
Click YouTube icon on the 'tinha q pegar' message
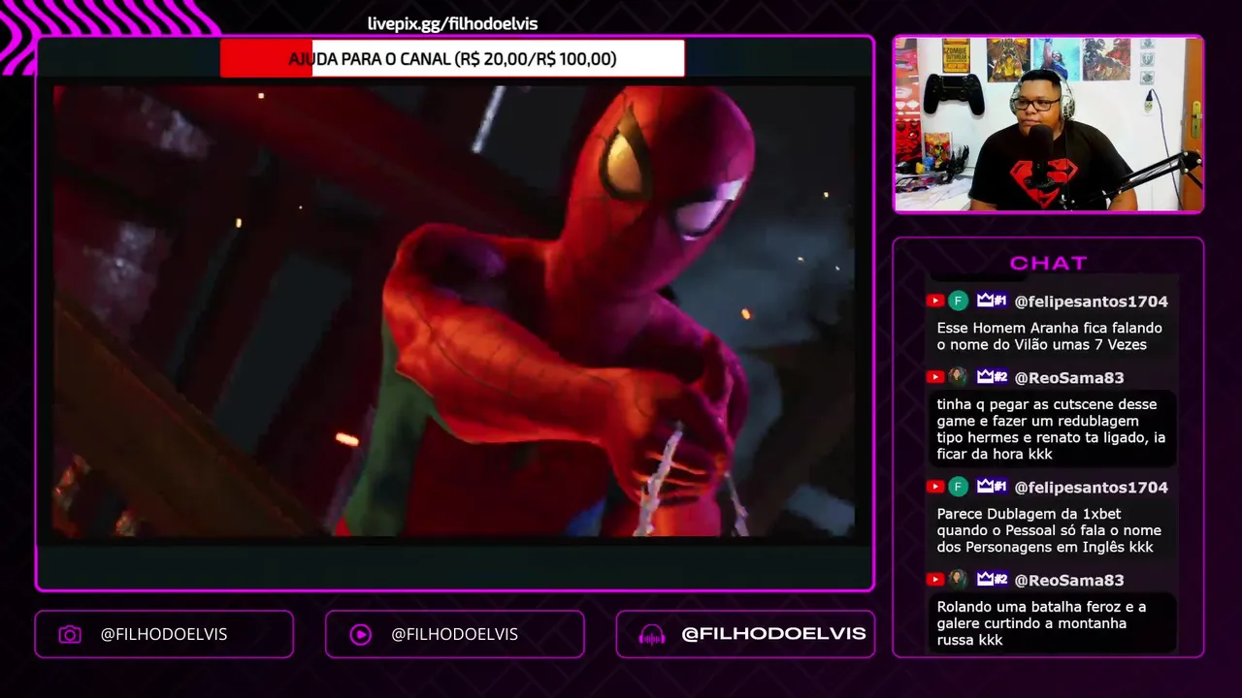pos(935,377)
